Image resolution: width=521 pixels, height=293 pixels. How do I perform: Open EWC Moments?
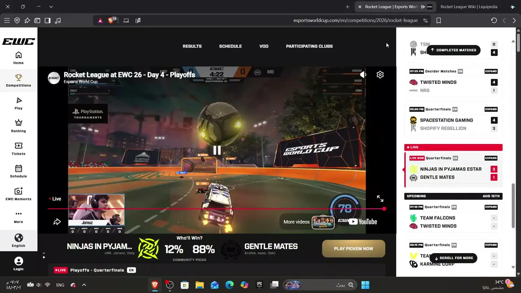click(18, 194)
